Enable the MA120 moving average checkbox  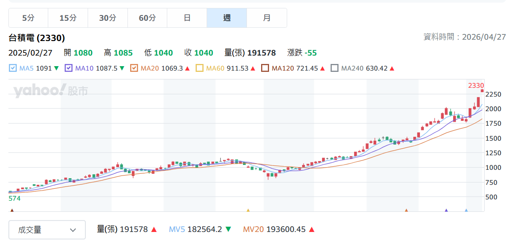pos(265,68)
